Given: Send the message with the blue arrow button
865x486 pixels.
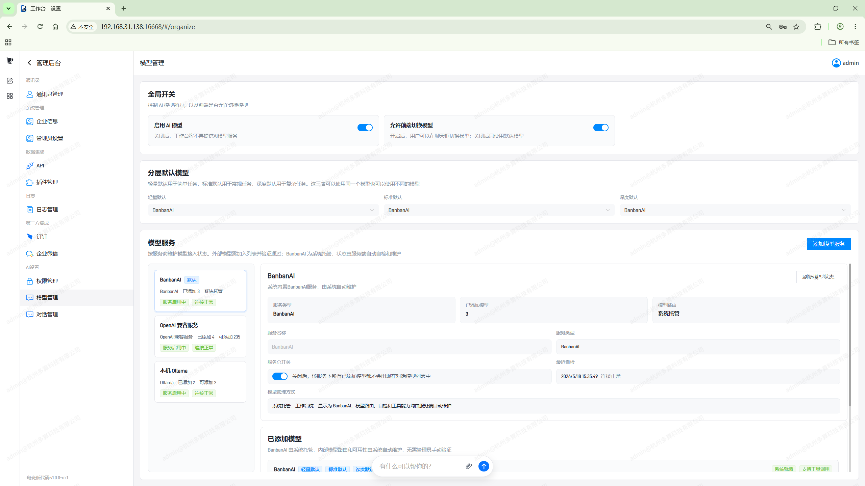Looking at the screenshot, I should 484,466.
